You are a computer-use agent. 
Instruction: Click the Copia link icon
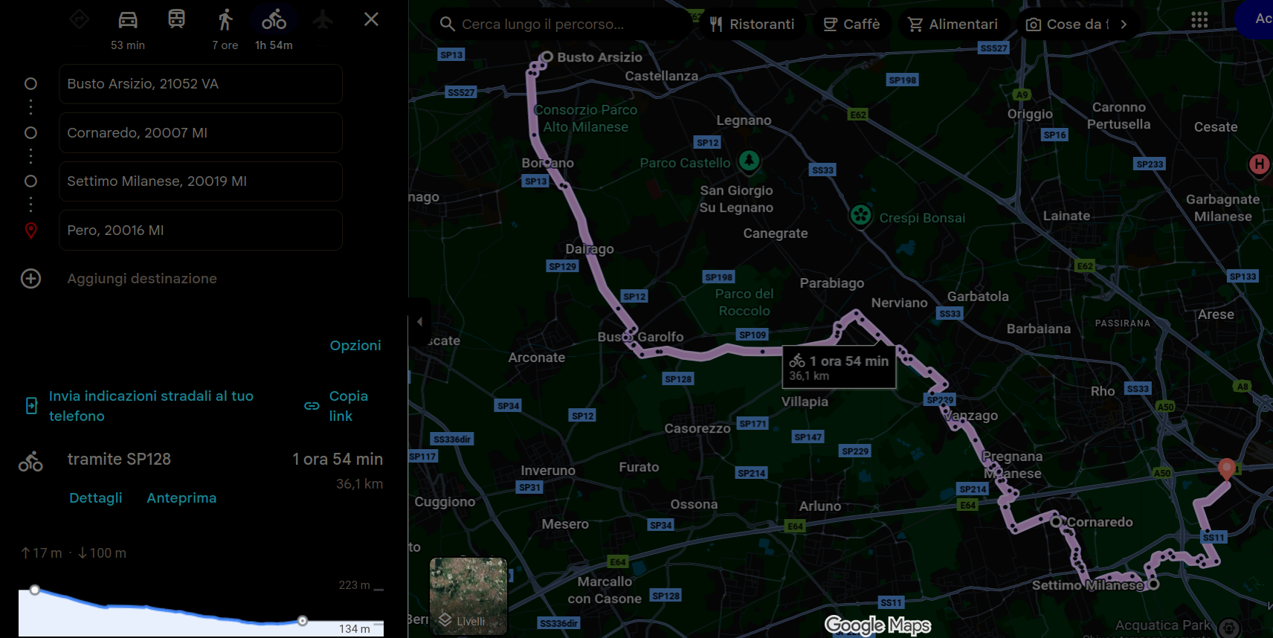pos(312,406)
